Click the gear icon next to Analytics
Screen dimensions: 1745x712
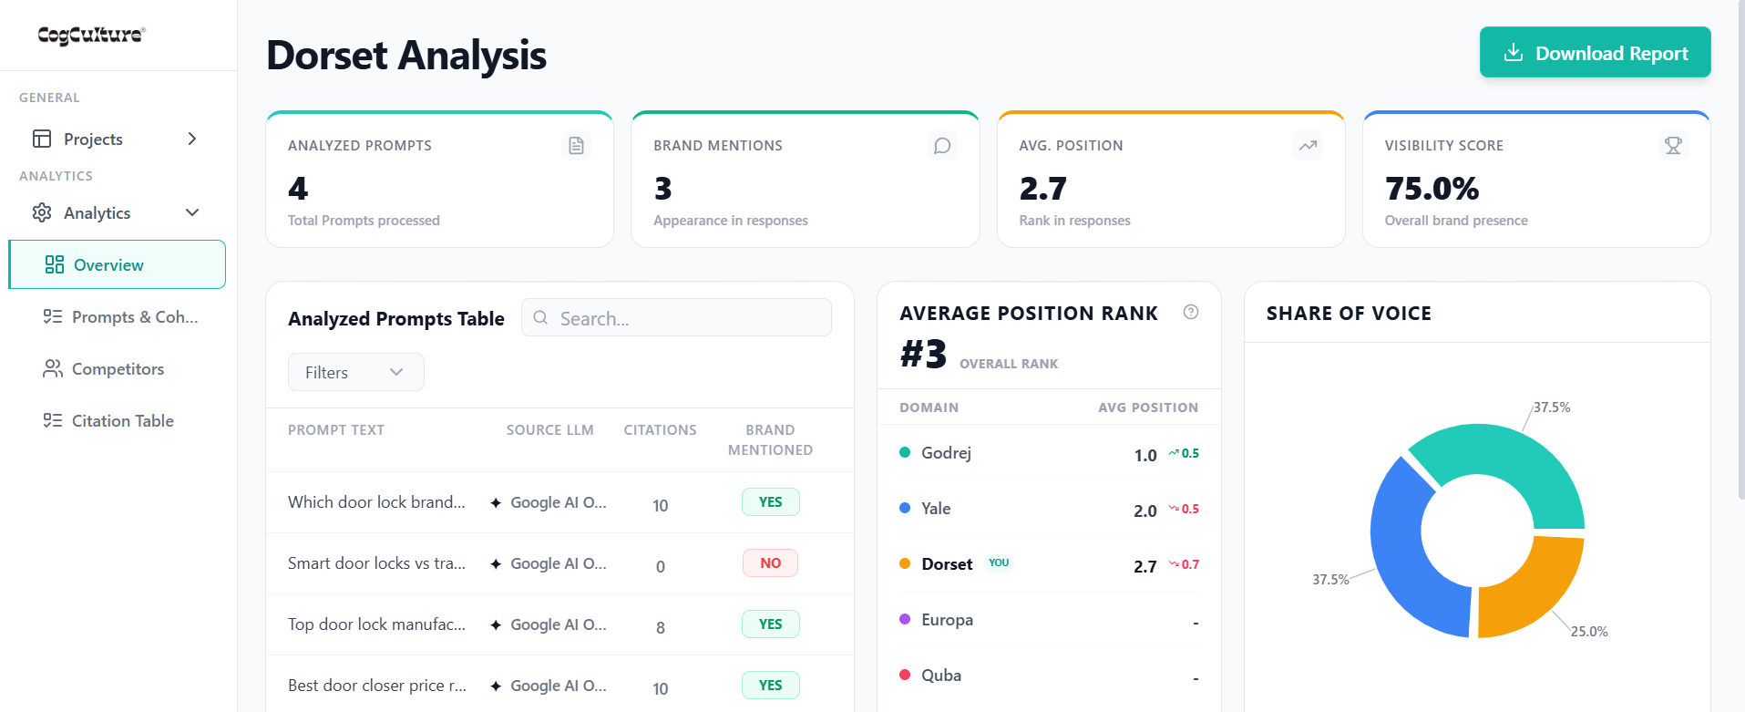42,212
